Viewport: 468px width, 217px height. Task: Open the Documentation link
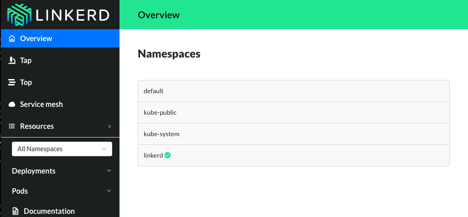click(49, 211)
